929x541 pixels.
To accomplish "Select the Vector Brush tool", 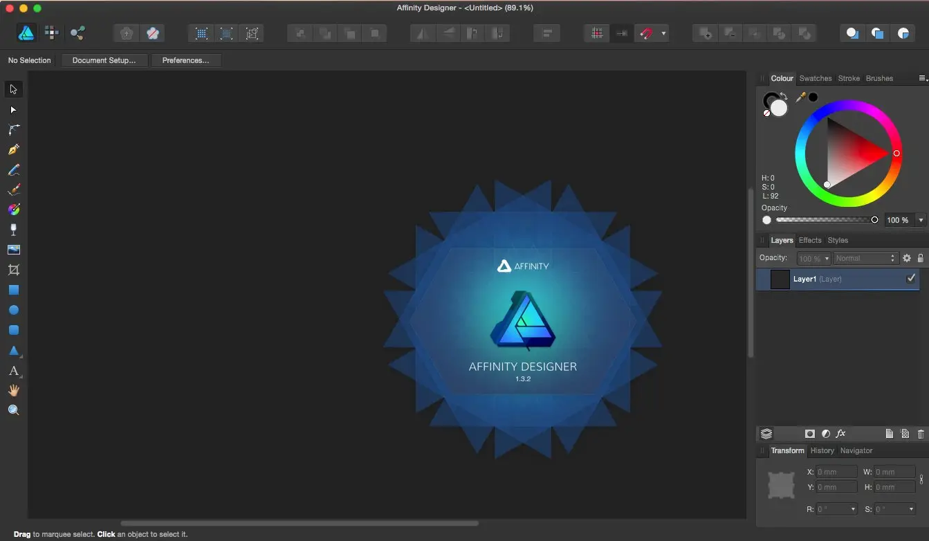I will (13, 190).
